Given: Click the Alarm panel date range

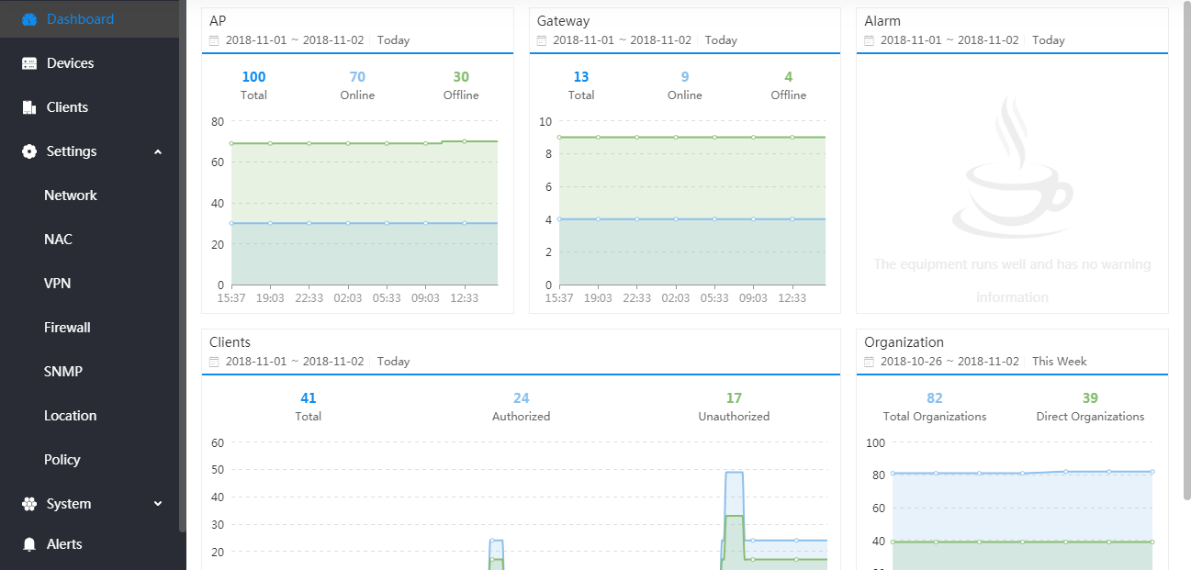Looking at the screenshot, I should [949, 40].
